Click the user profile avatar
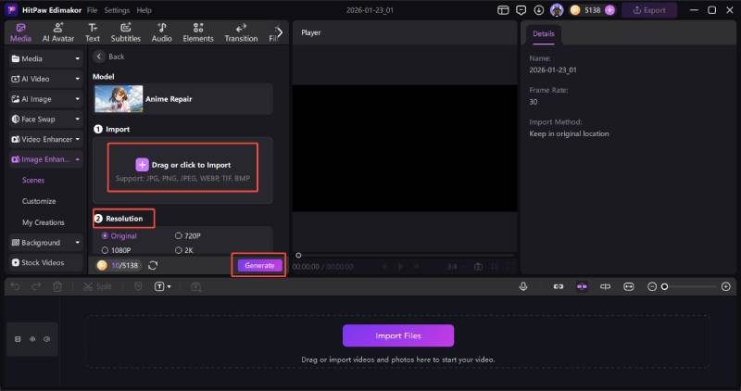The width and height of the screenshot is (741, 391). [556, 10]
